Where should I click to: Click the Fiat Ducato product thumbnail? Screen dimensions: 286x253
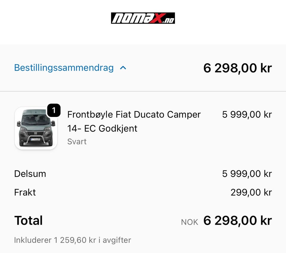[36, 128]
